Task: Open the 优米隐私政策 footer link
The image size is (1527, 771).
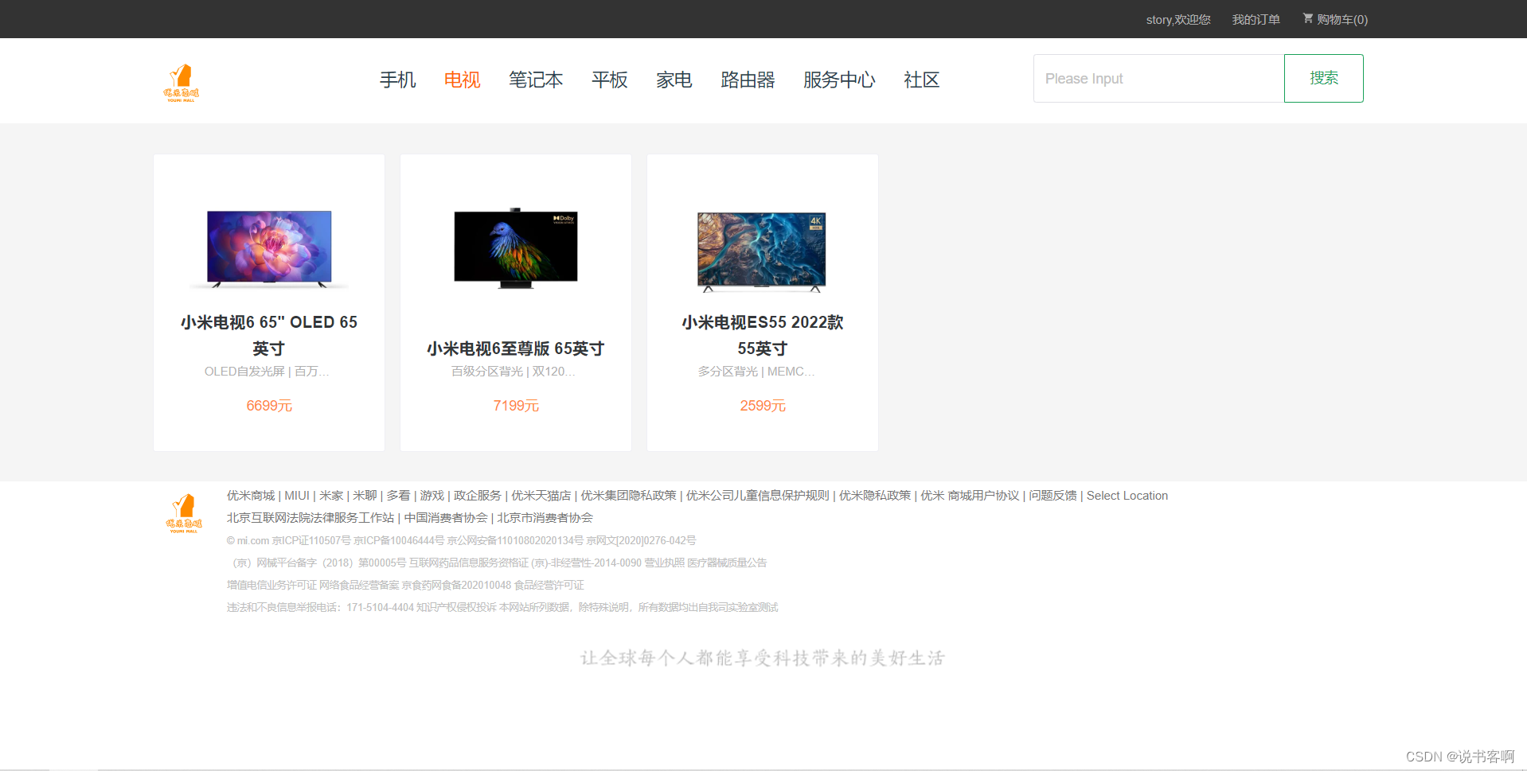Action: tap(875, 496)
